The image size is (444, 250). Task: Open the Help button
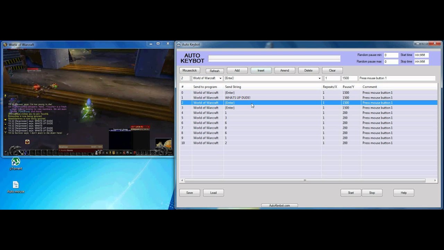[x=404, y=193]
